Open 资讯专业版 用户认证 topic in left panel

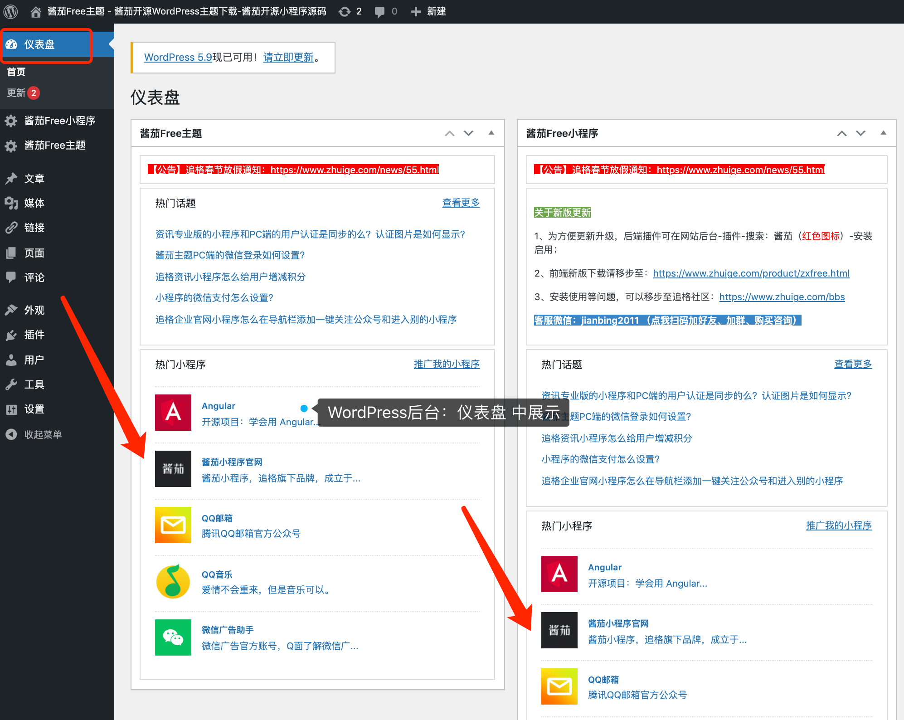310,234
